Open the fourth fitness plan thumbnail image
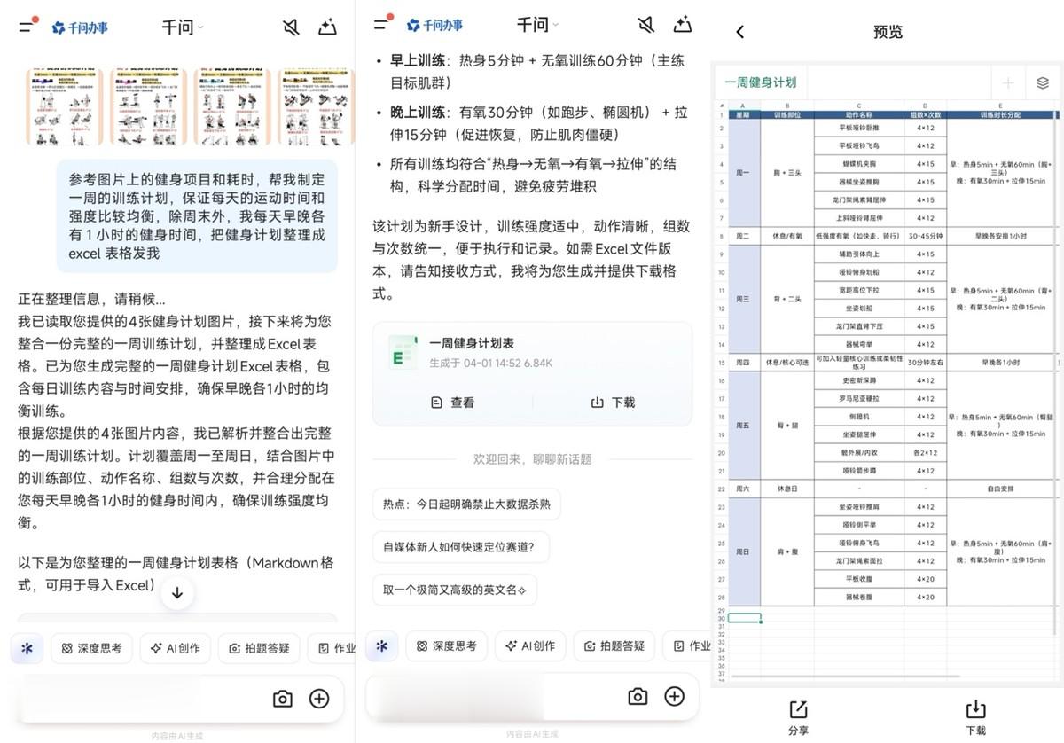 pos(316,106)
